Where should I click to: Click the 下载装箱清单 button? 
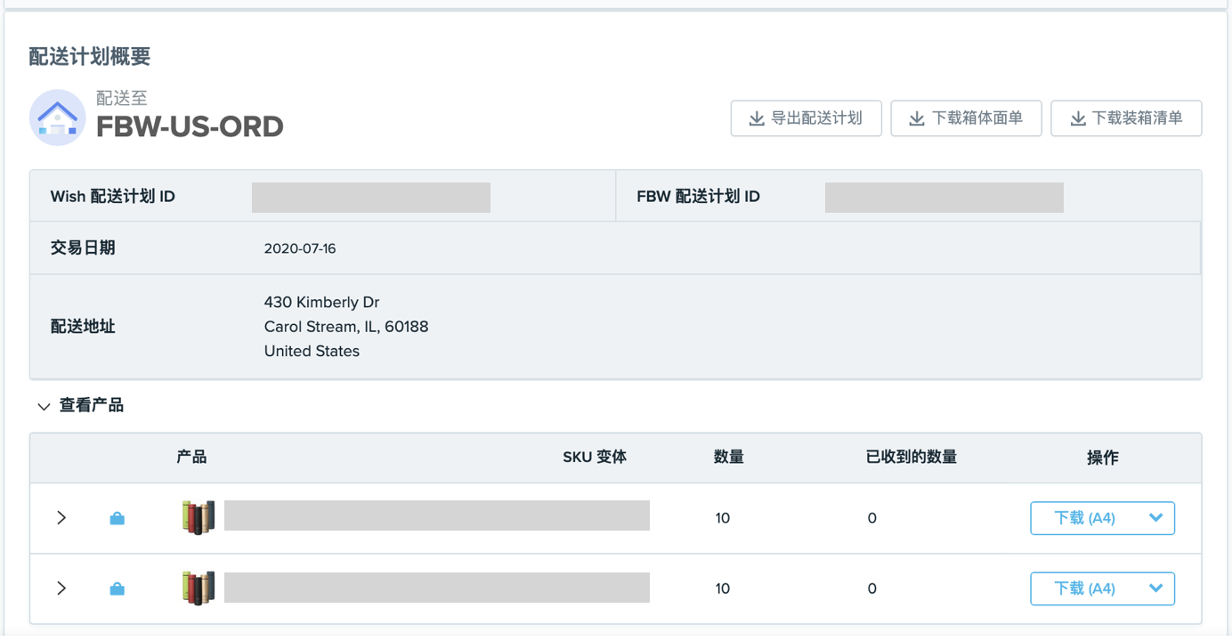coord(1126,118)
